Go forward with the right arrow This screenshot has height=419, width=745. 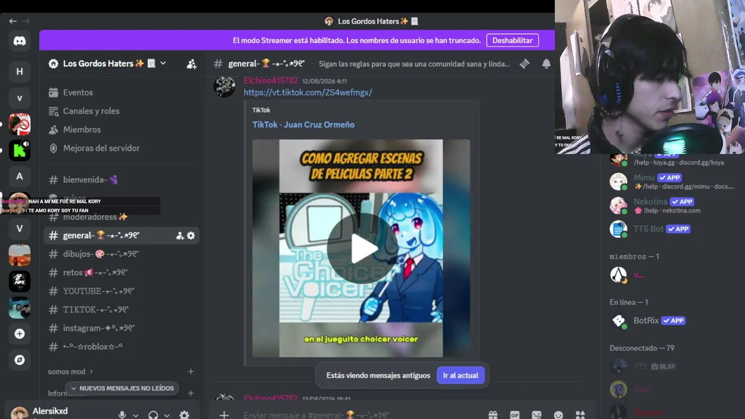coord(26,21)
